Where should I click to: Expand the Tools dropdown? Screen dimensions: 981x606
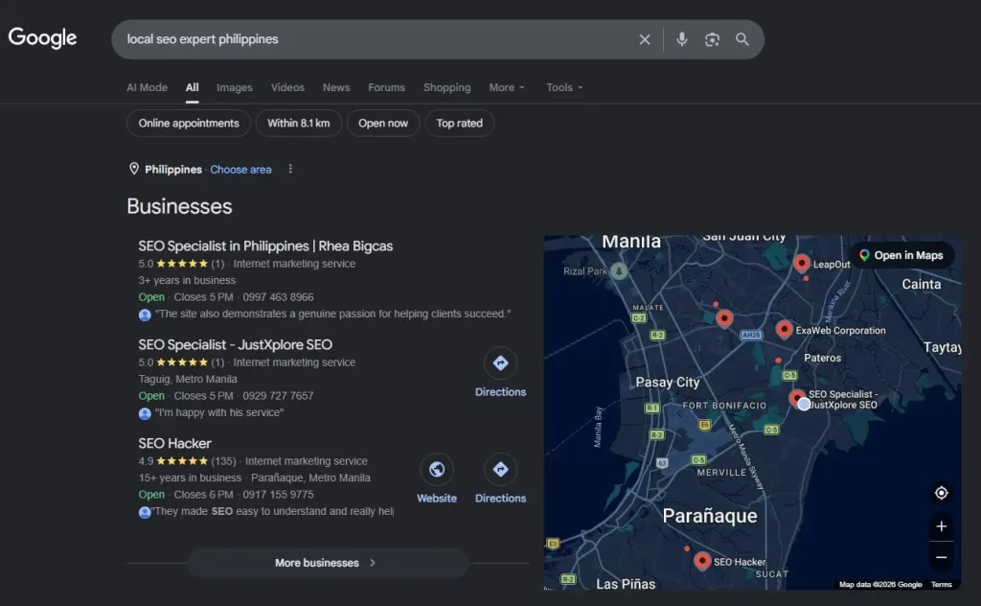click(x=564, y=87)
